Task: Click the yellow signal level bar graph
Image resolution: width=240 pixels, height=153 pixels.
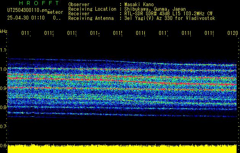Action: click(x=122, y=148)
